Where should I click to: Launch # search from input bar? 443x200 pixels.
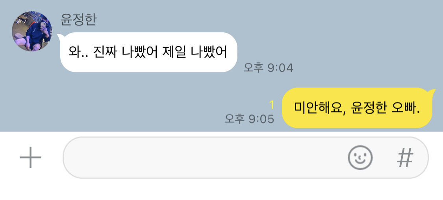(x=405, y=158)
